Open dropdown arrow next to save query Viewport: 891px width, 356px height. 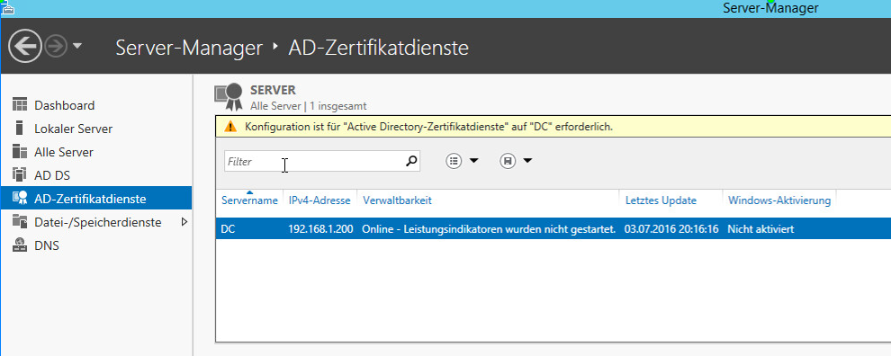point(527,161)
